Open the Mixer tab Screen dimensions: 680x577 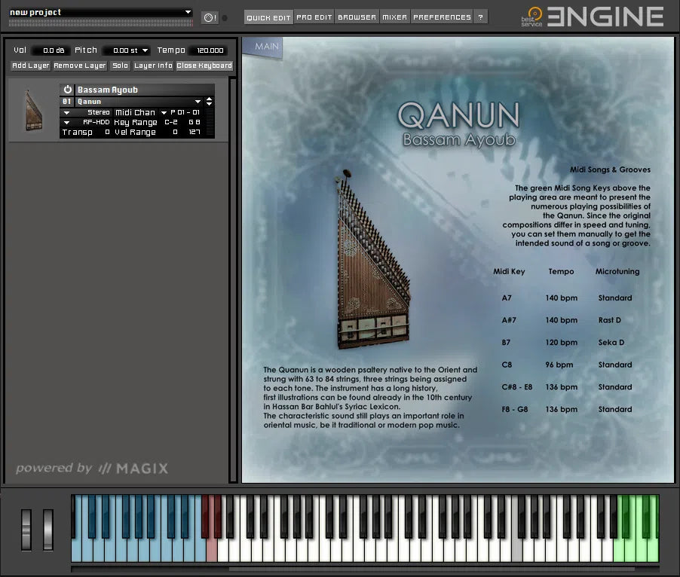(x=394, y=17)
